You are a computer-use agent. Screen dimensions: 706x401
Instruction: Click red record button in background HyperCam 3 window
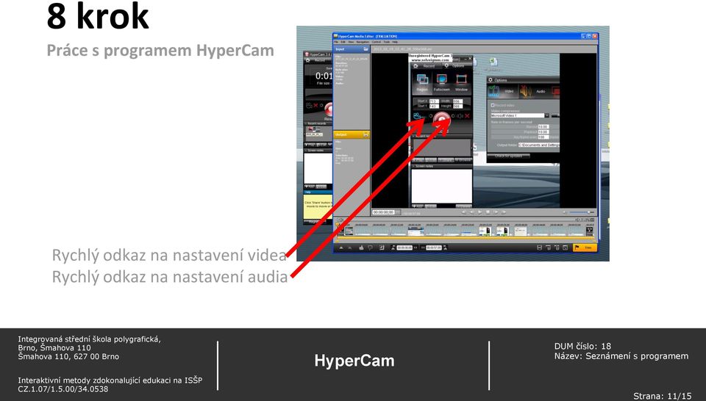coord(329,109)
